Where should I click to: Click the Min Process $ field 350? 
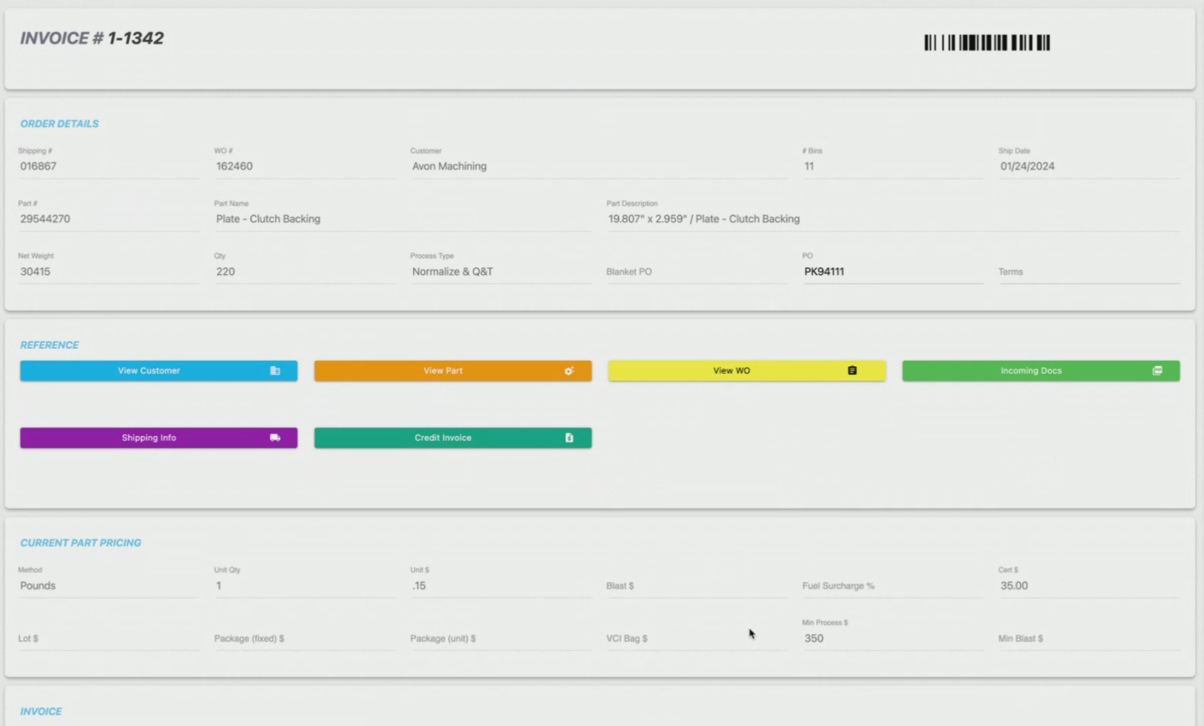click(x=893, y=639)
